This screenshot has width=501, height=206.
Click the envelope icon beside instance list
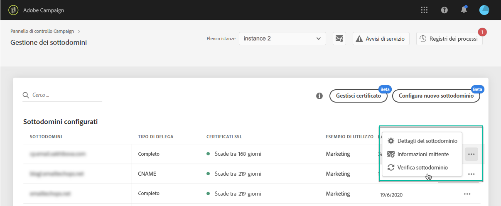point(339,39)
